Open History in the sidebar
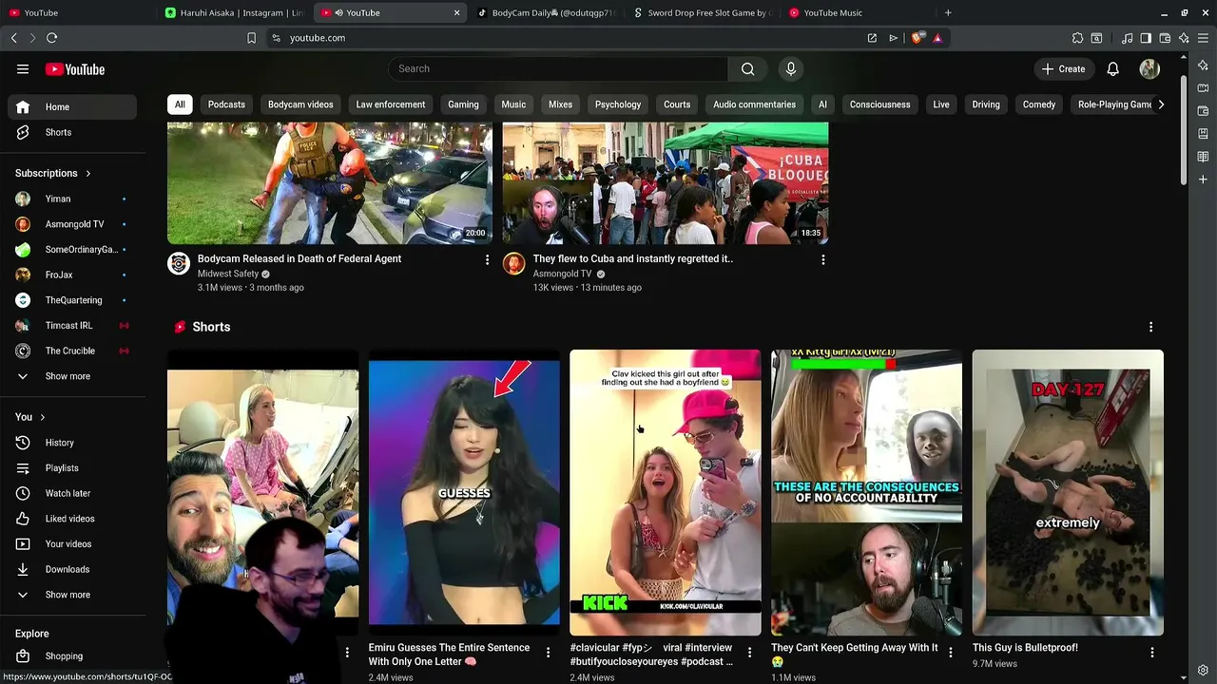 72,443
